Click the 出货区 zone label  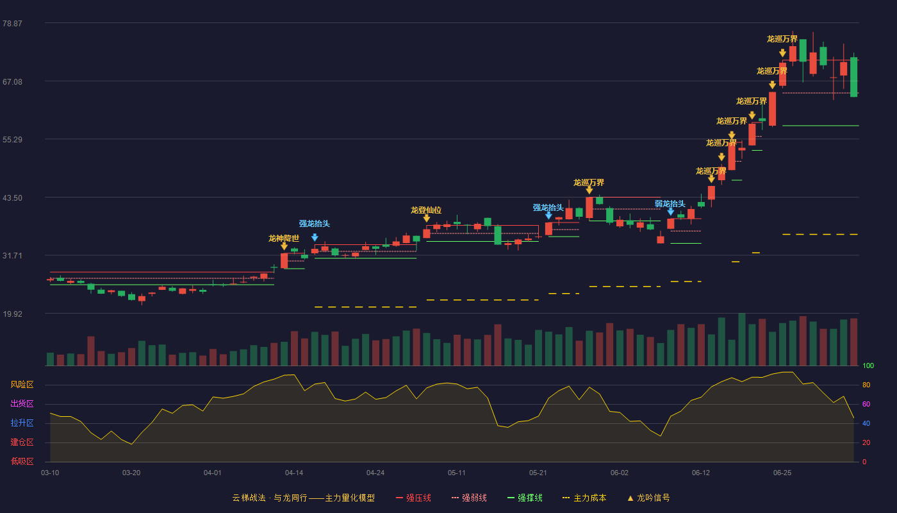pyautogui.click(x=22, y=404)
